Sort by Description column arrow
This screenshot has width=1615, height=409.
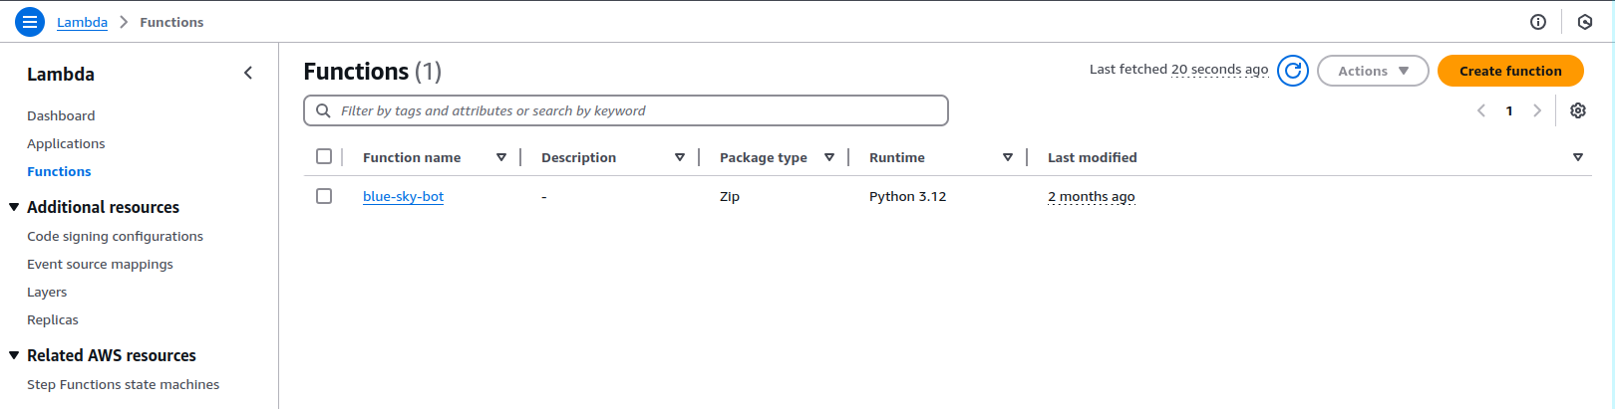coord(680,157)
